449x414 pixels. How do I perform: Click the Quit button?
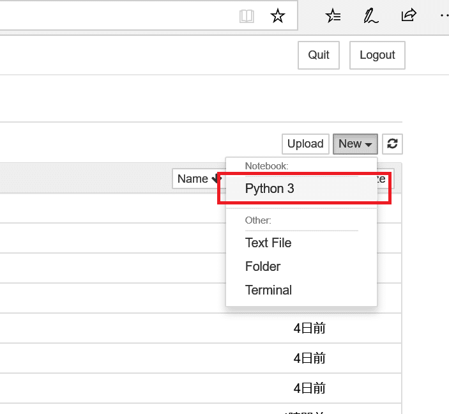point(319,55)
